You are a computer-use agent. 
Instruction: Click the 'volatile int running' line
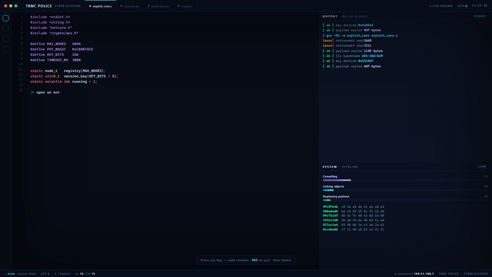tap(64, 82)
